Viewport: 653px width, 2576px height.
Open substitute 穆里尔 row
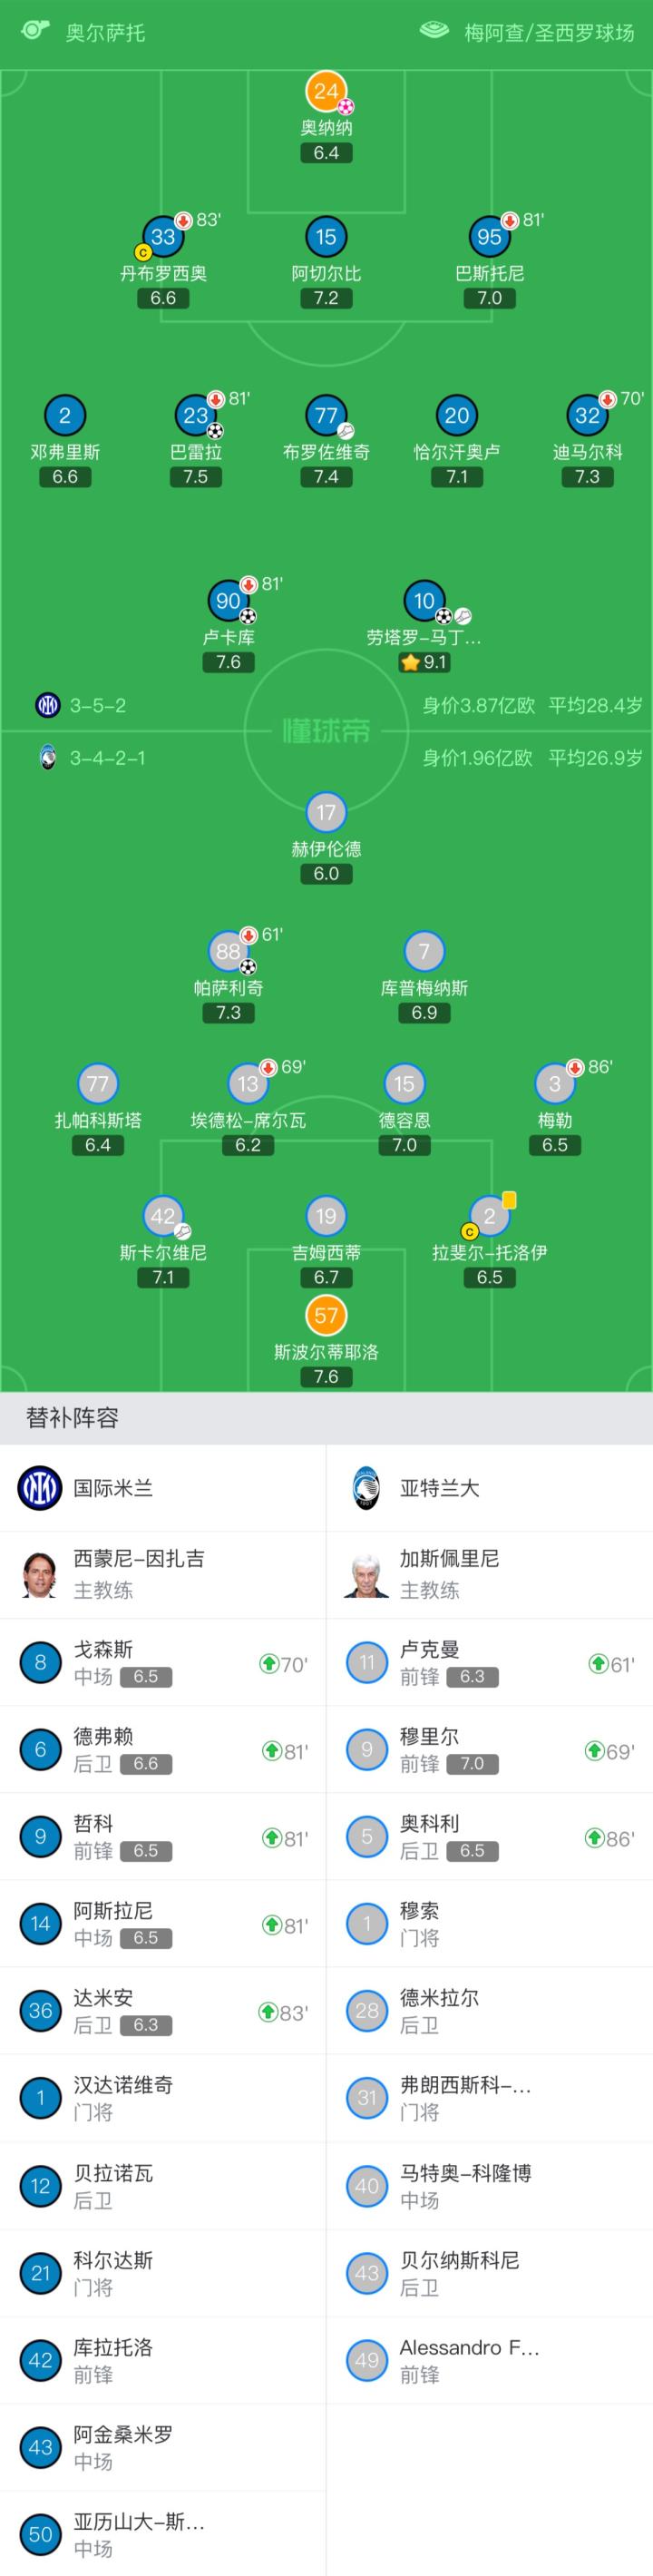point(489,1749)
